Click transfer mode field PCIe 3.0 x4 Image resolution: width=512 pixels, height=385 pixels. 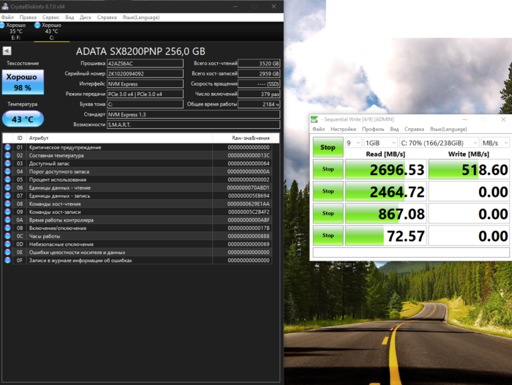coord(145,94)
